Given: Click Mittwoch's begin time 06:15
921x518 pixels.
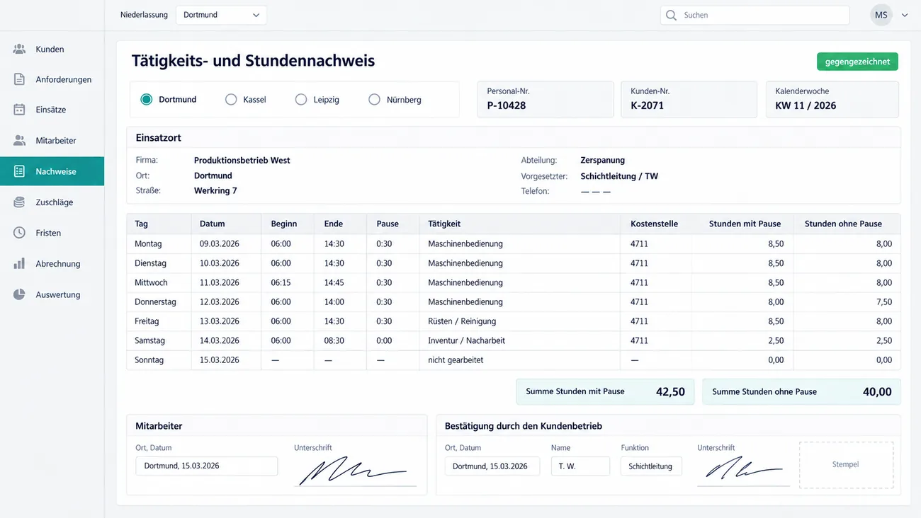Looking at the screenshot, I should tap(281, 282).
